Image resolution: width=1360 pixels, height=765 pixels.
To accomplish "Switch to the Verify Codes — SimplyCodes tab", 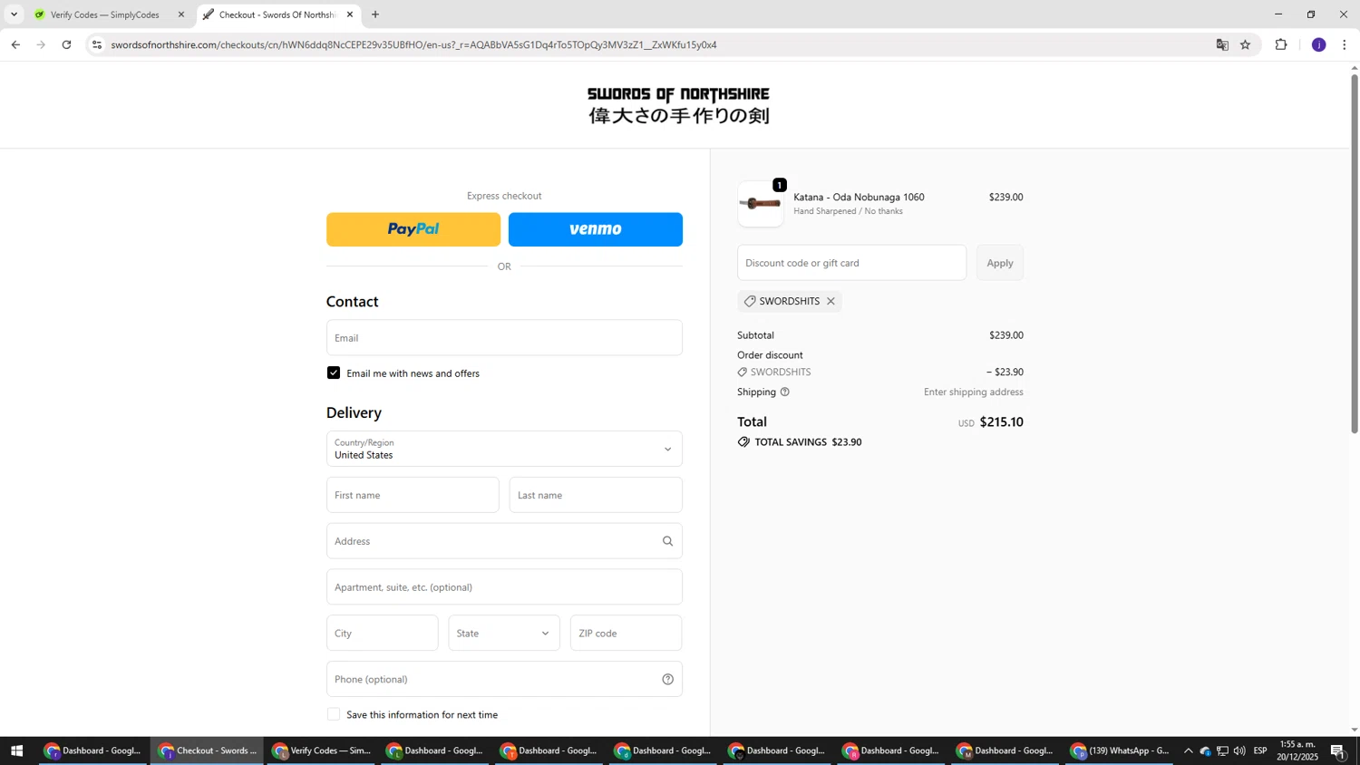I will pyautogui.click(x=106, y=15).
